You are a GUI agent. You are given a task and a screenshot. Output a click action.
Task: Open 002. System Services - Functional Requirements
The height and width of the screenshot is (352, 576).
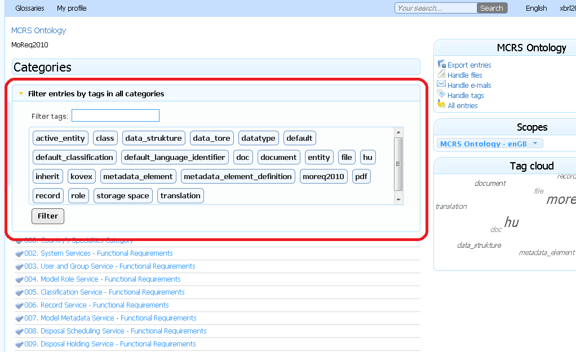pyautogui.click(x=99, y=253)
